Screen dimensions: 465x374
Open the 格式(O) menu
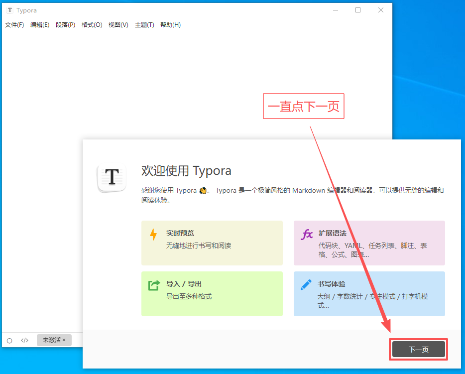92,25
